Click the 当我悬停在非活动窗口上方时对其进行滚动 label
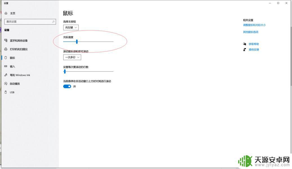The image size is (292, 169). point(87,81)
